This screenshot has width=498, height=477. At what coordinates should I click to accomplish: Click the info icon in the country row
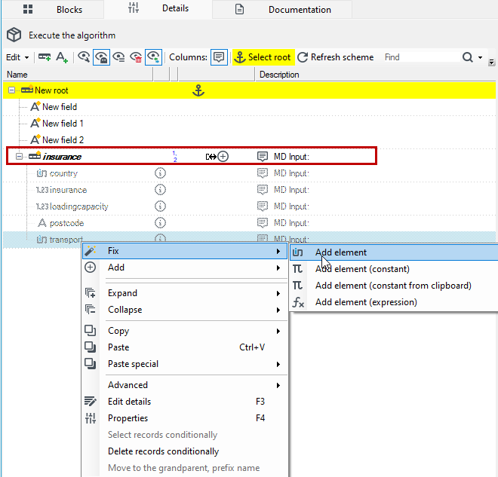(x=160, y=173)
